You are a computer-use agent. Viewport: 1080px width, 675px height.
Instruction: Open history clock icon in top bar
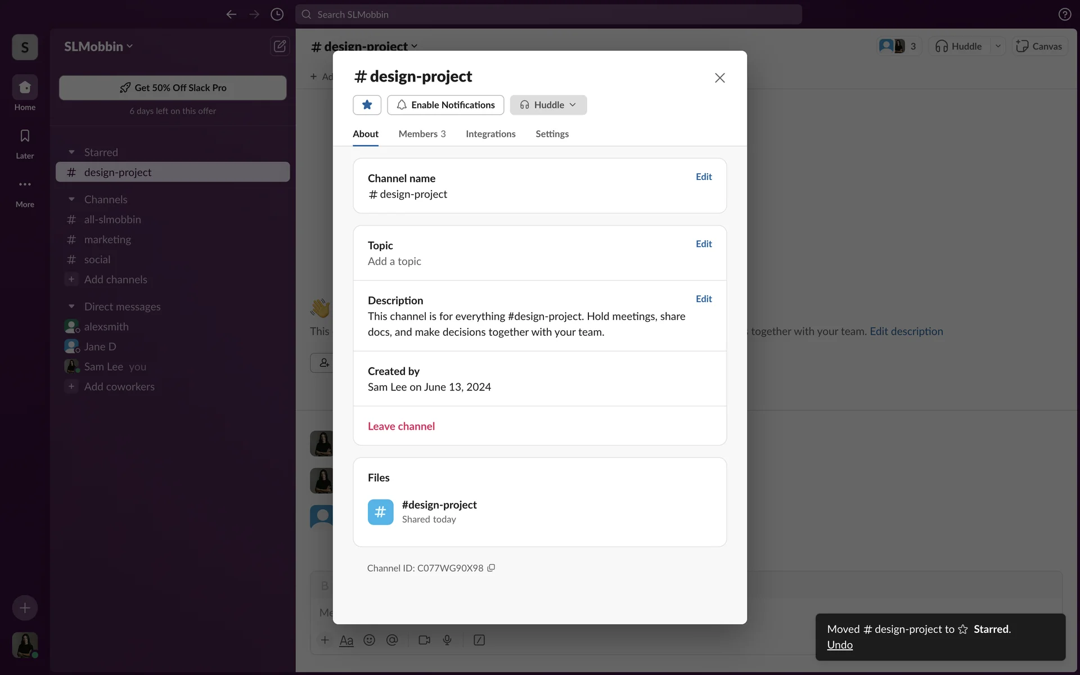(277, 15)
